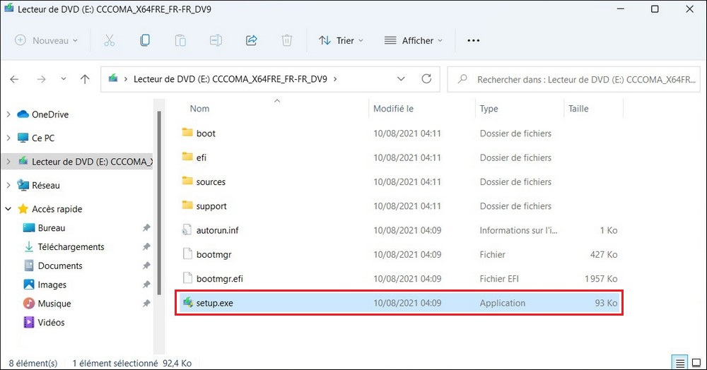Viewport: 707px width, 370px height.
Task: Sort by the Type column header
Action: coord(489,109)
